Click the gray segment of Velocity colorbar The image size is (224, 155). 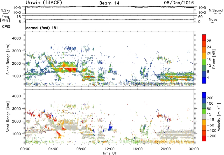(204, 117)
